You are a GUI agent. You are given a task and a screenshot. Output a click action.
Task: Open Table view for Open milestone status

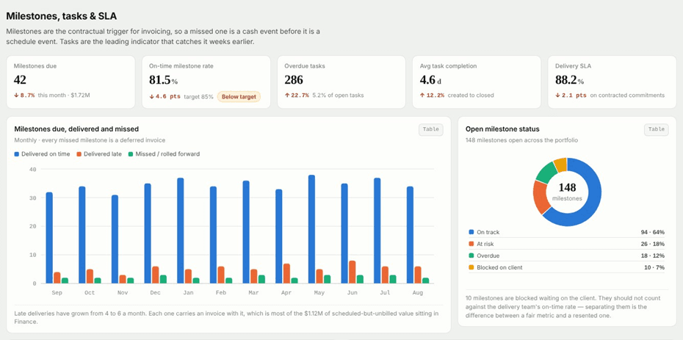(x=657, y=129)
